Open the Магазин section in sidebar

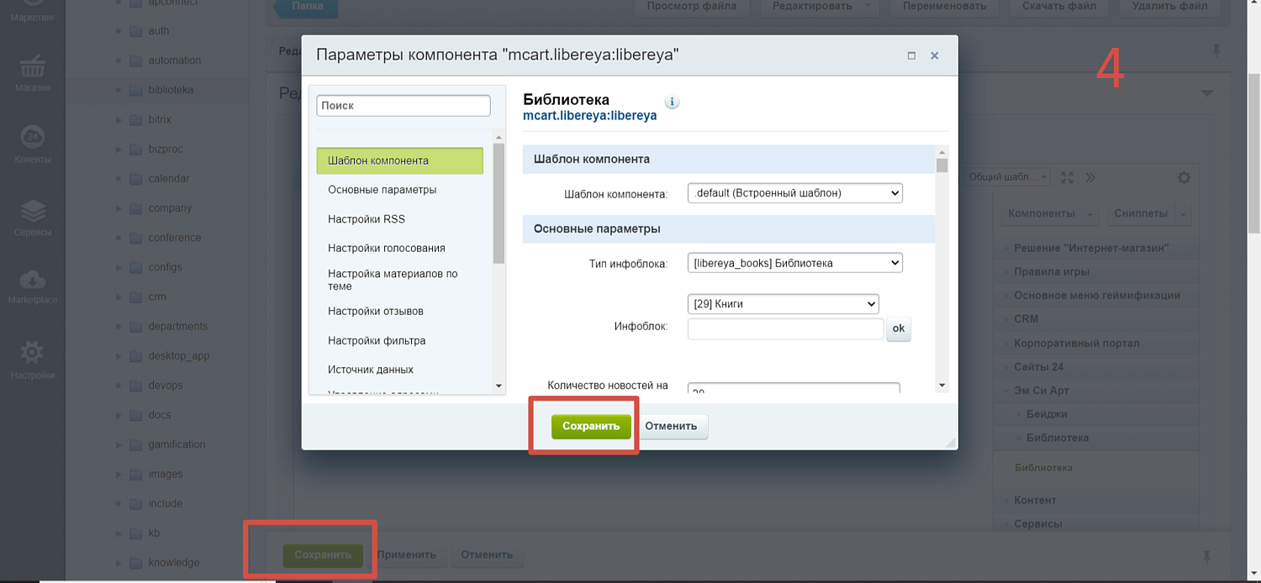pos(33,71)
